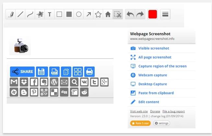Viewport: 212px width, 136px height.
Task: Share to Reddit
Action: (84, 92)
